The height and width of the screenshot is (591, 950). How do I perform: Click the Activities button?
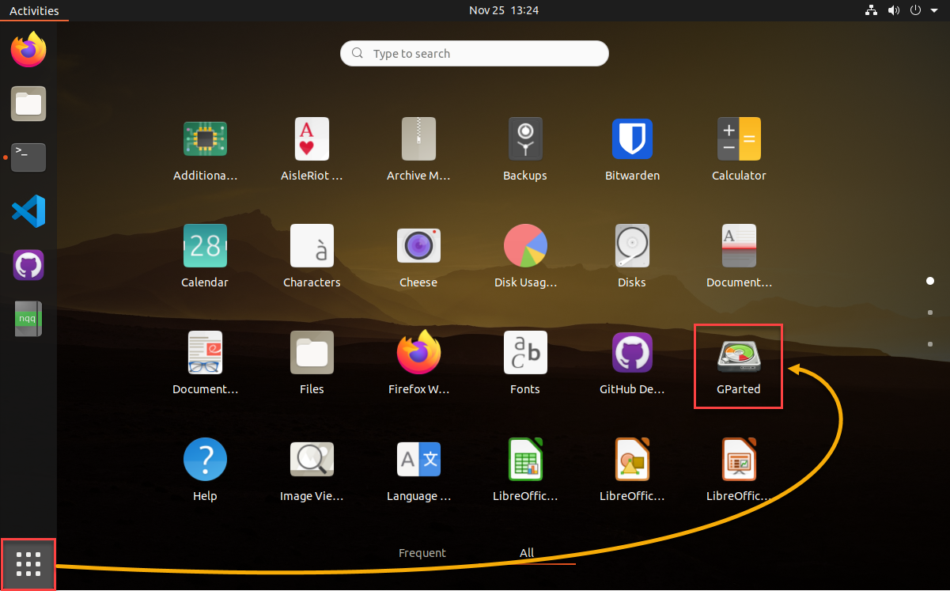[34, 10]
